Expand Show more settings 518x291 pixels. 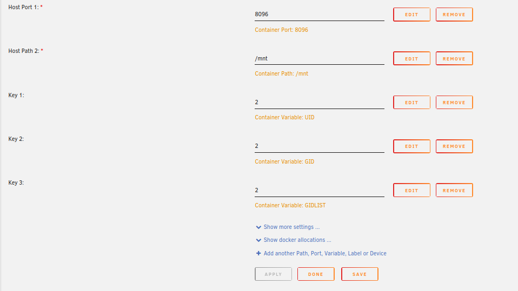[291, 227]
